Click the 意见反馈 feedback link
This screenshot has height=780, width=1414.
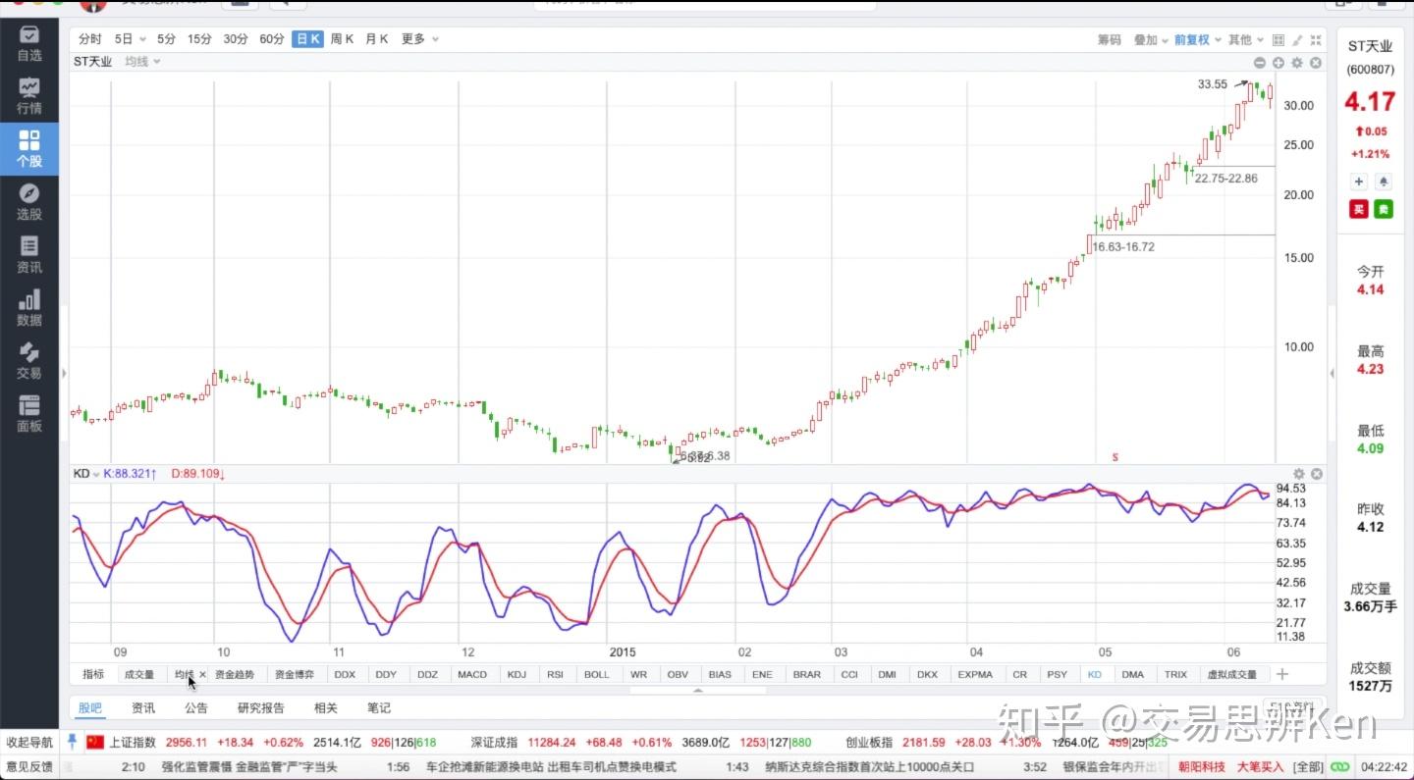pos(29,767)
